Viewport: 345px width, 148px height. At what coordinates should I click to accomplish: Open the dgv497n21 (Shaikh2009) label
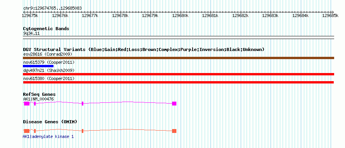[x=48, y=70]
